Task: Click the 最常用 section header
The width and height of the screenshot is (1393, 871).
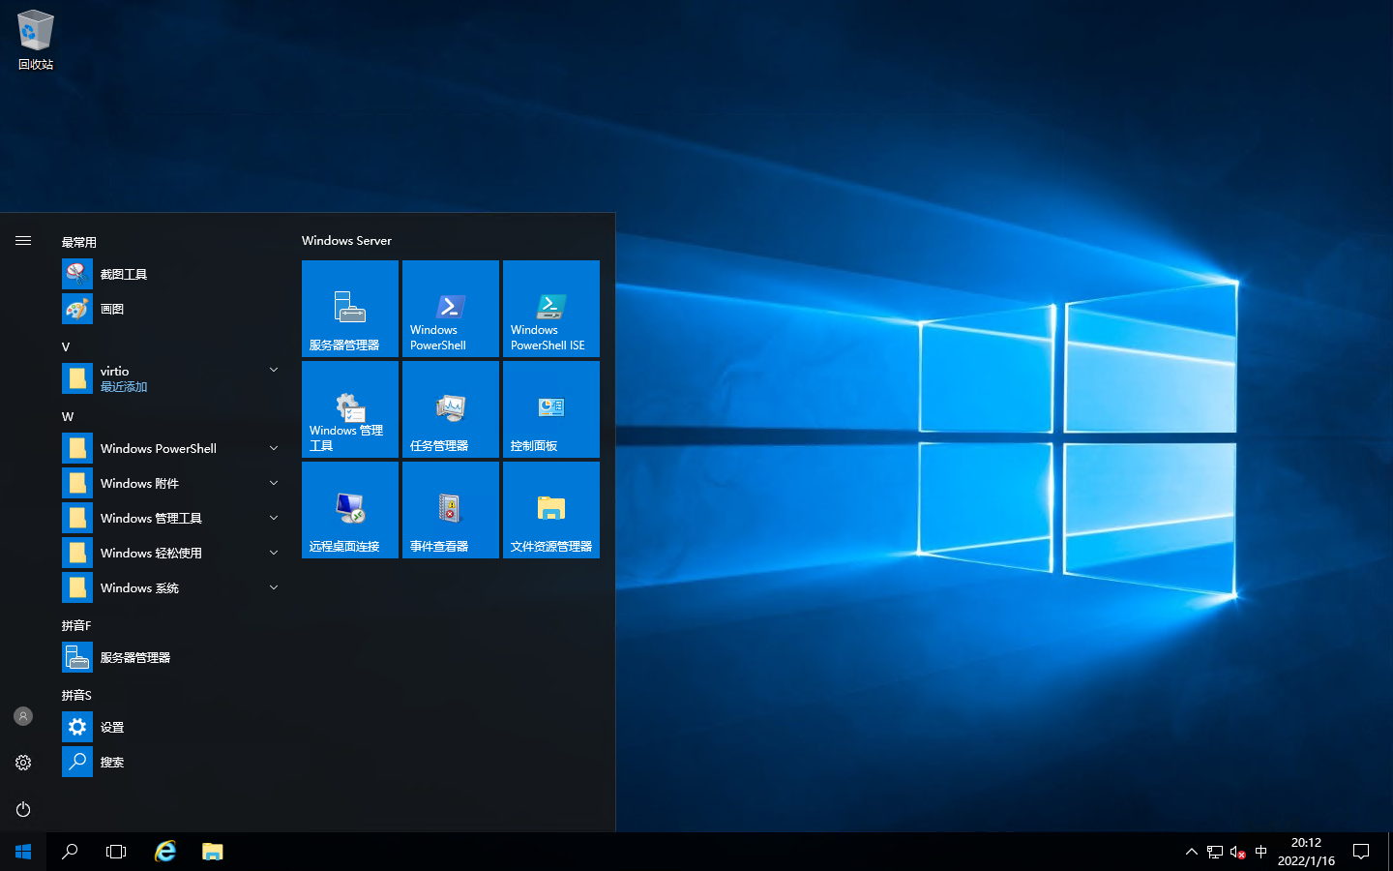Action: click(79, 242)
